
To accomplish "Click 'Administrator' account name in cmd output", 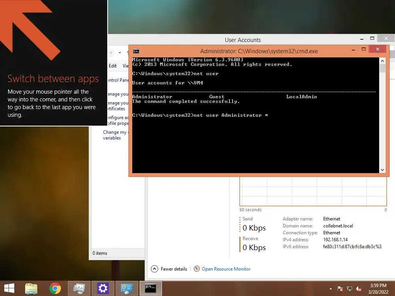I will tap(152, 97).
